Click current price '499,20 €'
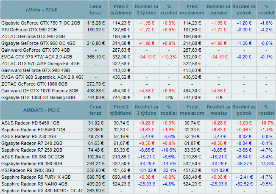Viewport: 276px width, 194px height. pyautogui.click(x=96, y=184)
